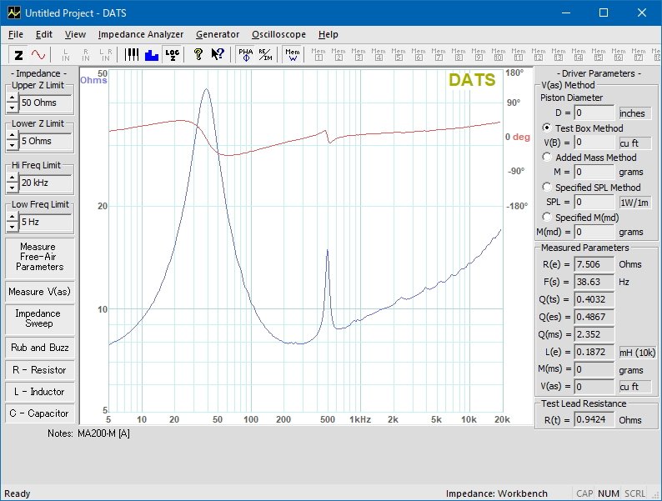The image size is (662, 501).
Task: Click the L R IN toolbar icon
Action: [106, 55]
